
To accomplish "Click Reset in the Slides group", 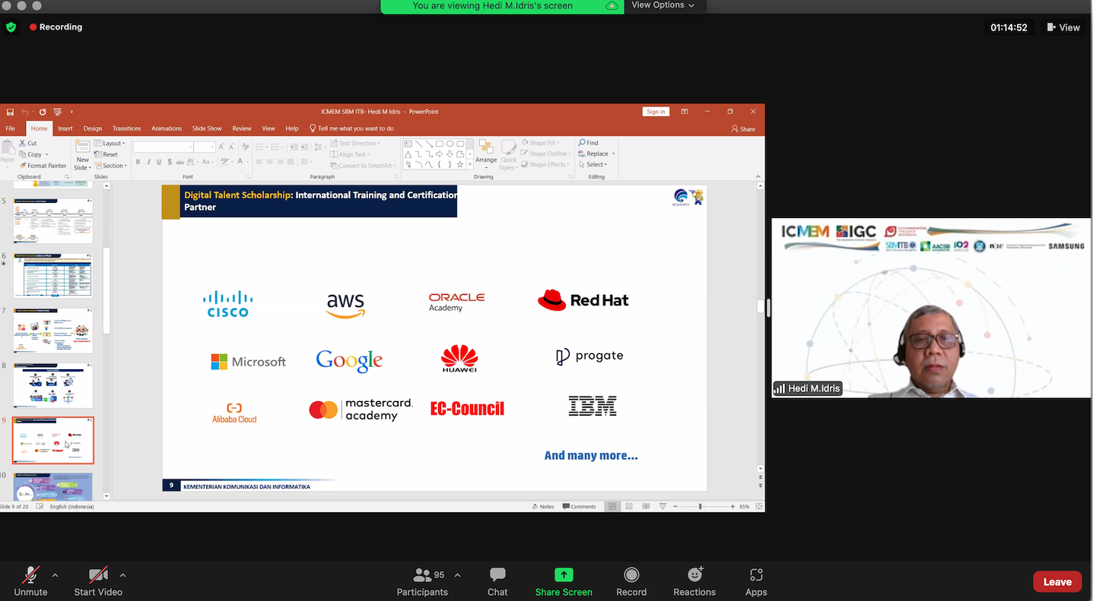I will pyautogui.click(x=106, y=154).
